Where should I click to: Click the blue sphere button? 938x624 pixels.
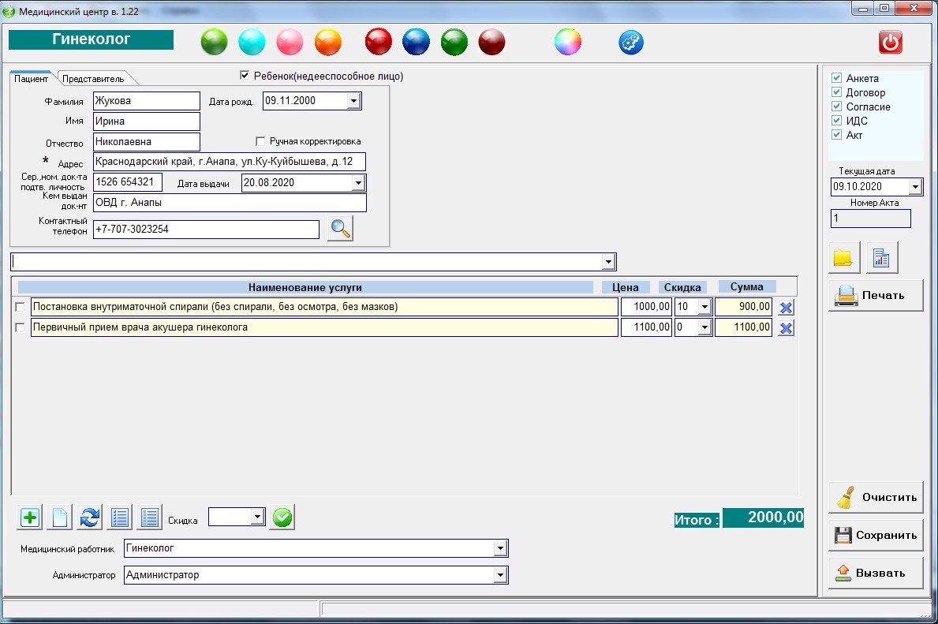point(417,42)
